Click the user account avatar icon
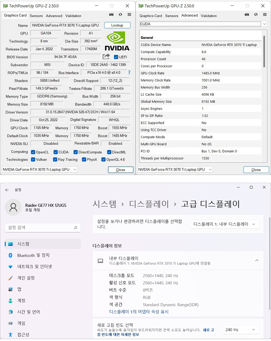The image size is (271, 341). [x=13, y=207]
